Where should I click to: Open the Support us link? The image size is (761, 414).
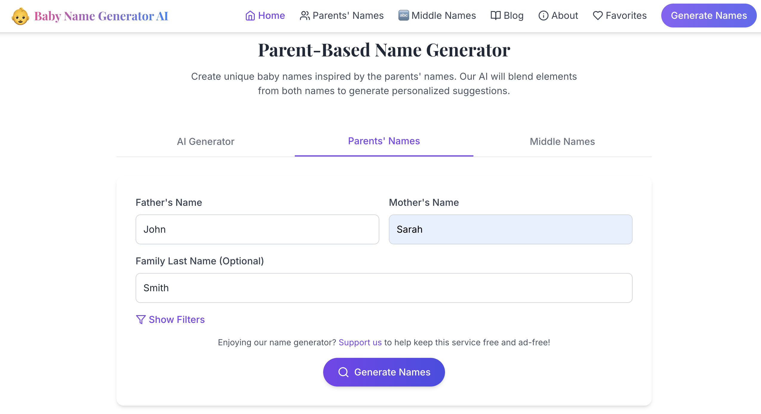[x=360, y=342]
